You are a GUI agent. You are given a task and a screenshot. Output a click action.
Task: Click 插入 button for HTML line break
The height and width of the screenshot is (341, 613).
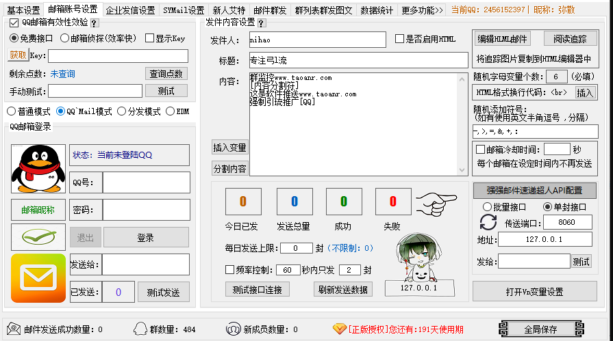585,92
